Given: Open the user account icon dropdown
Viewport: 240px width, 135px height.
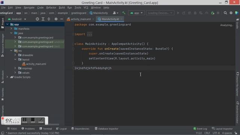Looking at the screenshot, I should [115, 13].
